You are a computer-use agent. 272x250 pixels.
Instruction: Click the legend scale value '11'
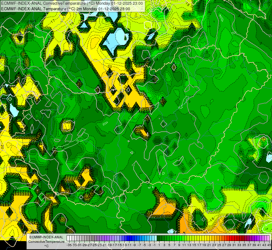(x=184, y=245)
